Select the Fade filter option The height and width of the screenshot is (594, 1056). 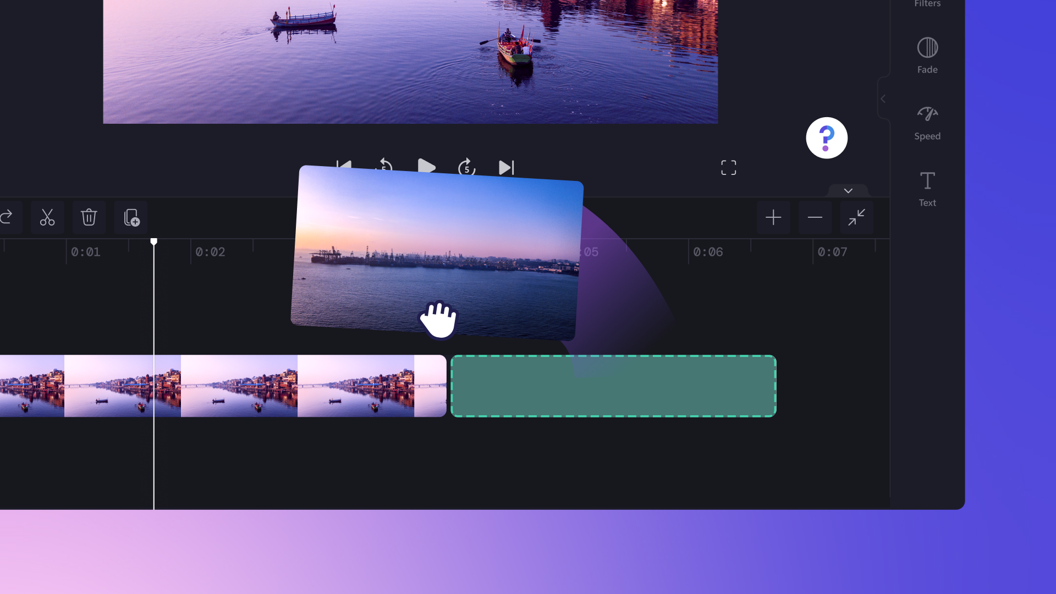(x=928, y=54)
